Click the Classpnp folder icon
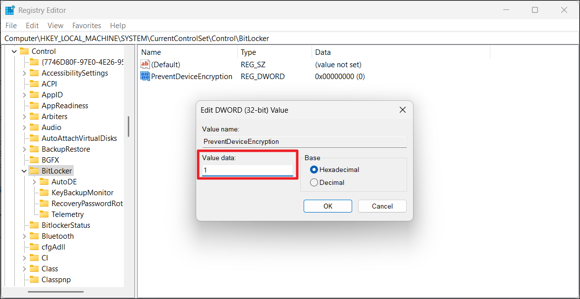580x299 pixels. [34, 280]
